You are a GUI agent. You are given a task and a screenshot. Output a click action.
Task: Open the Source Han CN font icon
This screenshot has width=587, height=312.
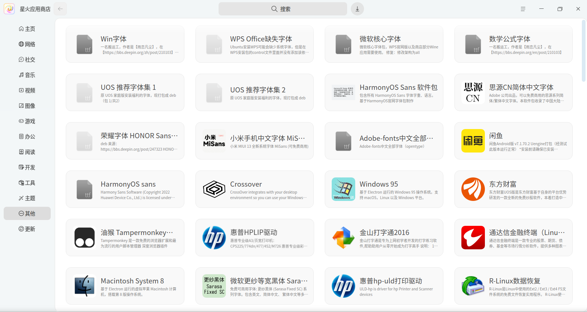click(x=473, y=92)
